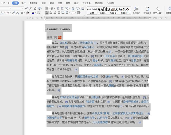Screen dimensions: 171x135
Task: Open the 章节 ribbon tab
Action: pyautogui.click(x=68, y=3)
